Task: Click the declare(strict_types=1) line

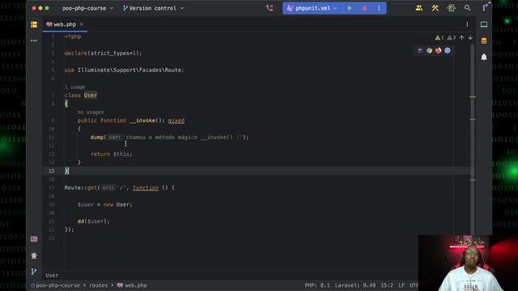Action: (103, 53)
